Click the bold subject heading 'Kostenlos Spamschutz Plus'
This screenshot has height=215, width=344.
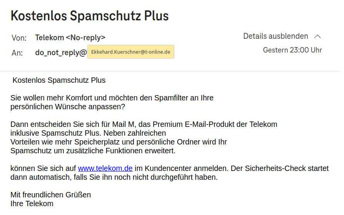[x=90, y=16]
